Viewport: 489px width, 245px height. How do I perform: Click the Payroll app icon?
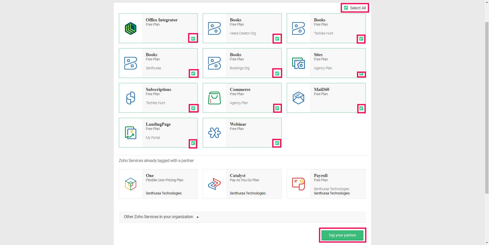pyautogui.click(x=298, y=184)
